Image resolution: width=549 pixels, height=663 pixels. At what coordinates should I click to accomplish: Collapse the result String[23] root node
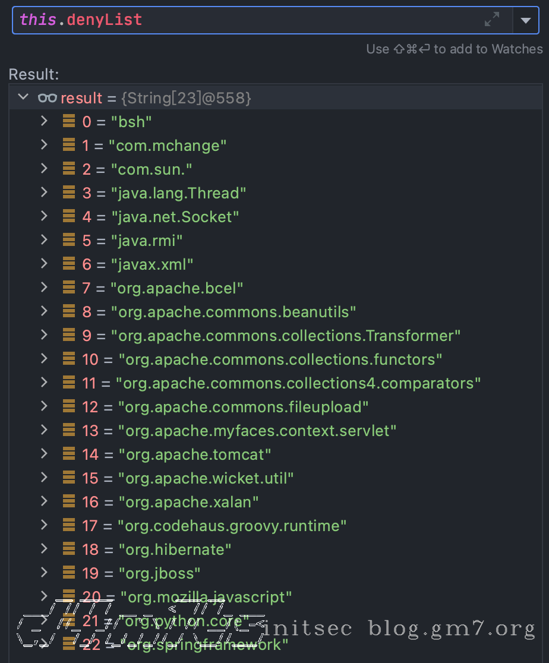pos(23,97)
